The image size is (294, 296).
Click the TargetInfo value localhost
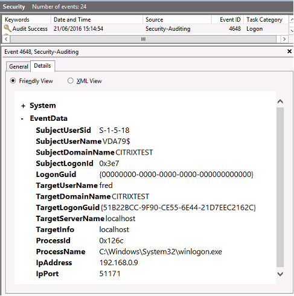tap(114, 230)
